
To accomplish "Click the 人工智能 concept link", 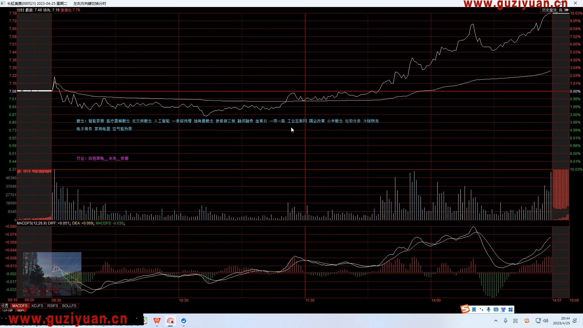I will pos(162,121).
